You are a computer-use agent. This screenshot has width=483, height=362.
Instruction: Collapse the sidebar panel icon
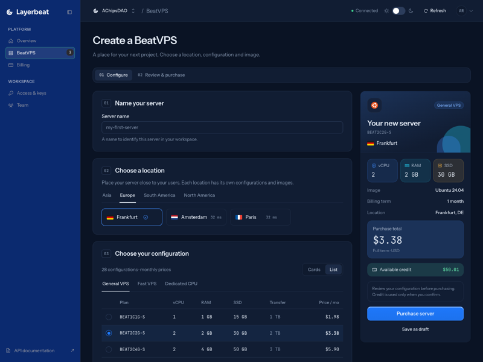click(69, 12)
